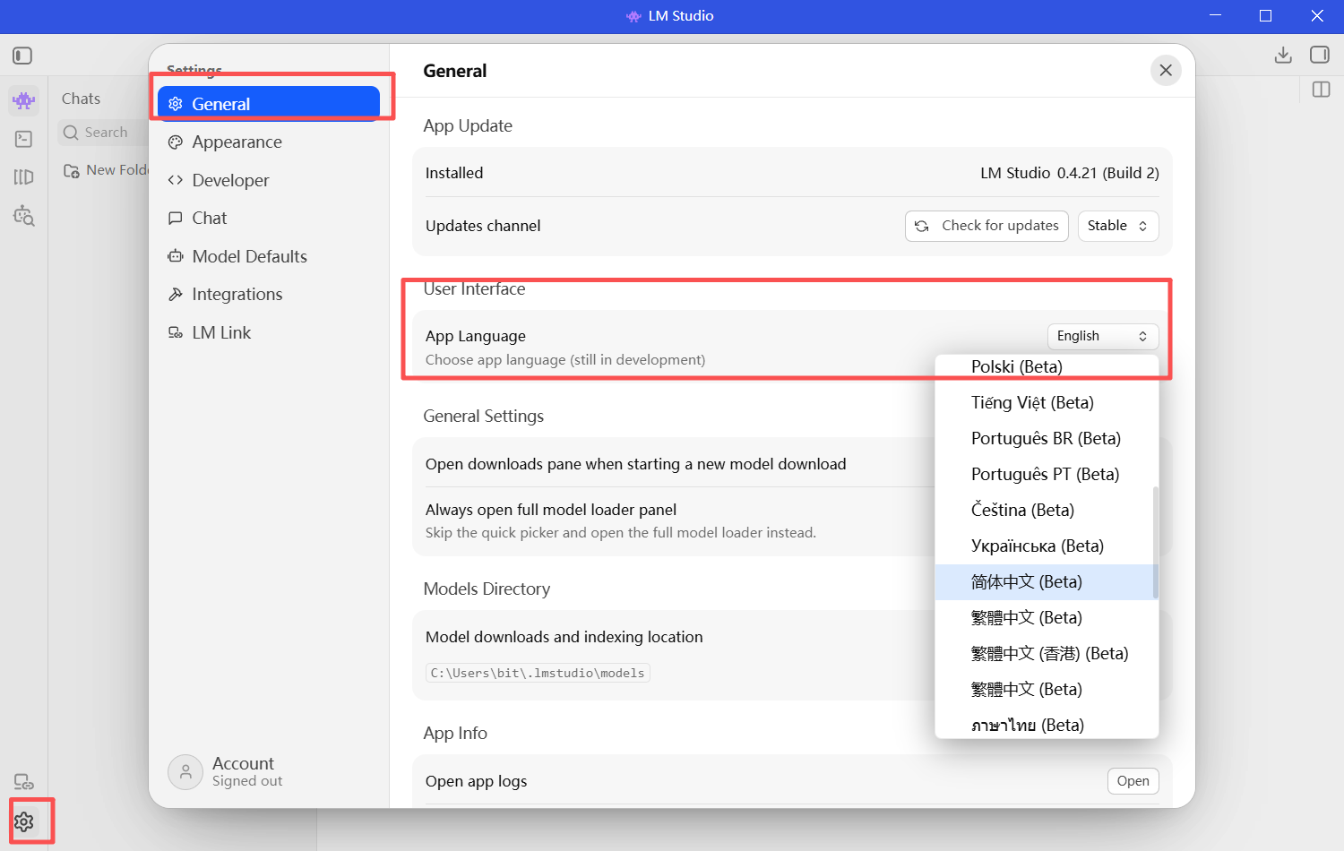Image resolution: width=1344 pixels, height=851 pixels.
Task: Open the downloads icon in the top bar
Action: 1283,56
